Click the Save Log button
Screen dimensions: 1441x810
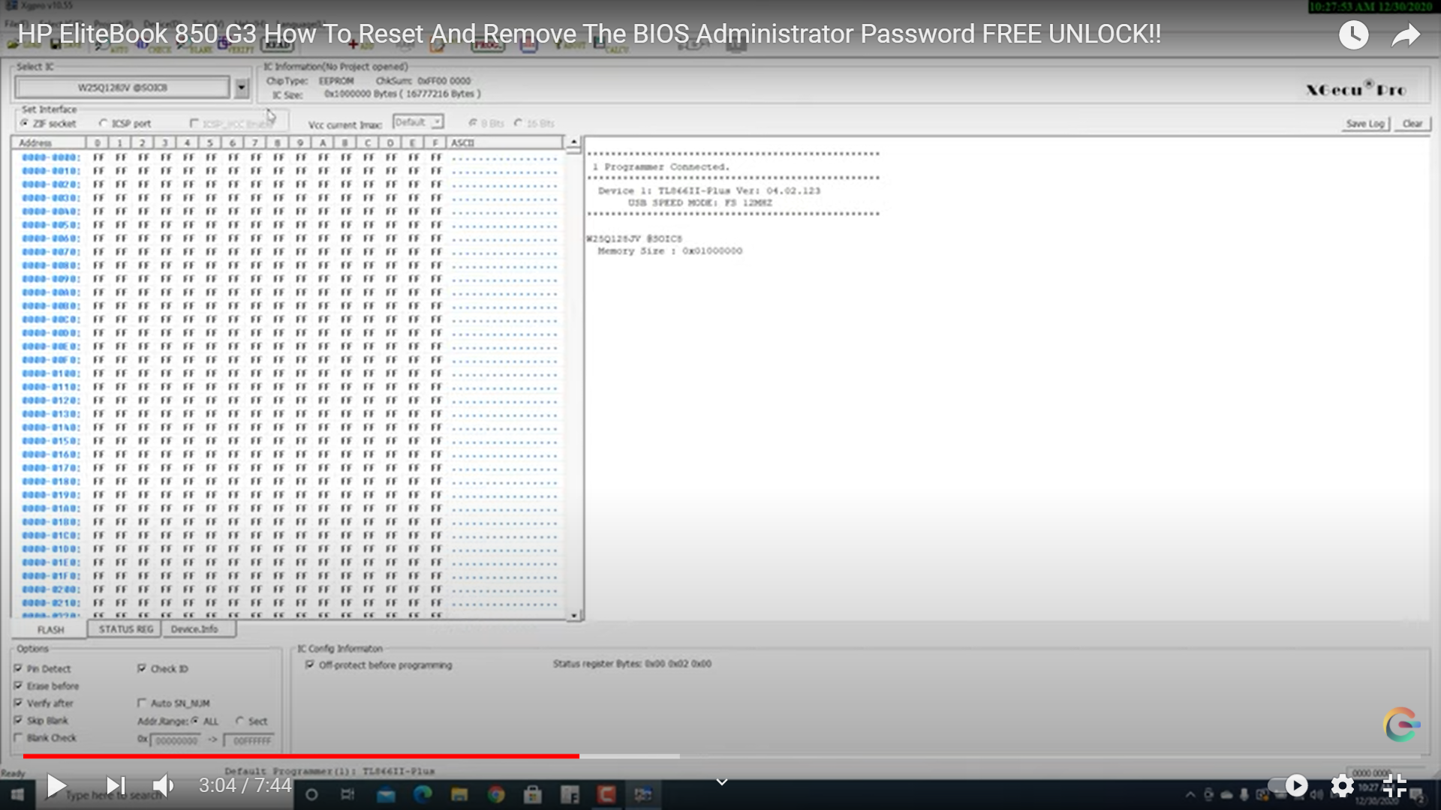tap(1365, 124)
